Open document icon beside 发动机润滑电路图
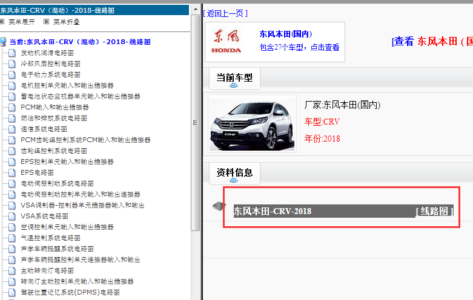 point(12,53)
